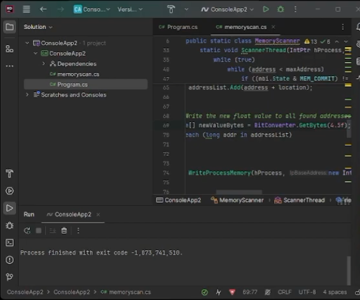Collapse the ConsoleApp2 solution node
360x300 pixels.
27,43
